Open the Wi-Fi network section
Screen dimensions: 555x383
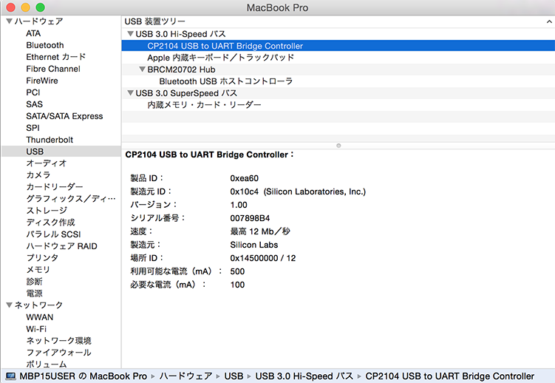(x=36, y=329)
